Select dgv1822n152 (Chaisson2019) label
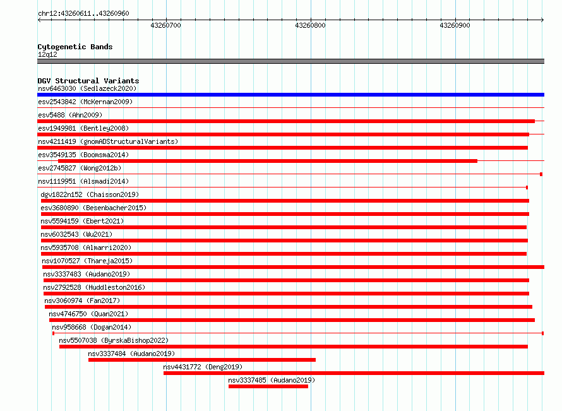This screenshot has width=562, height=411. tap(90, 194)
